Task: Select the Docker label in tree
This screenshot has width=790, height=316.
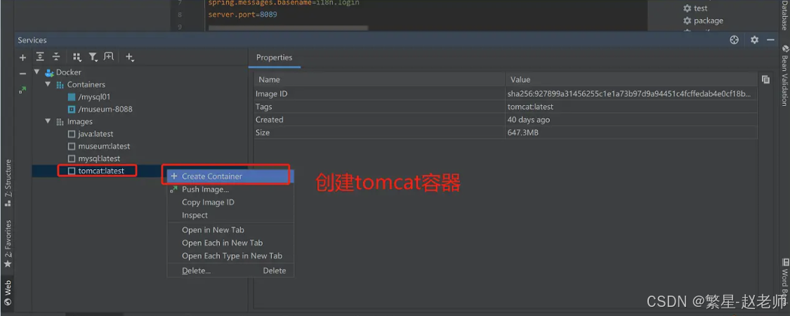Action: click(x=69, y=72)
